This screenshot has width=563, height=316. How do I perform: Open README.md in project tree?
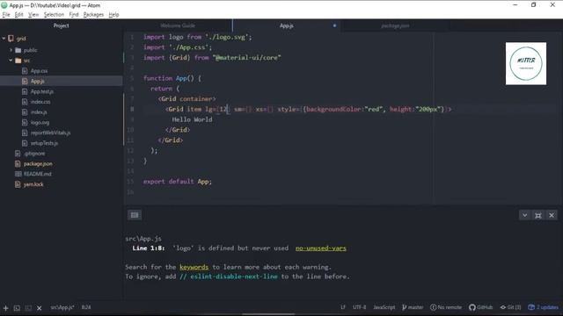37,174
